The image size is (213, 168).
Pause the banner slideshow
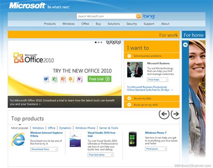(114, 42)
